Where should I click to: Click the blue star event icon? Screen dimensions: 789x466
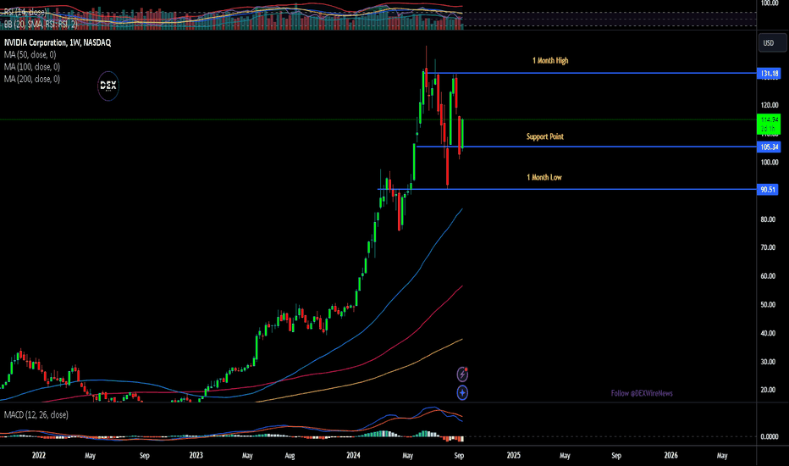point(462,392)
